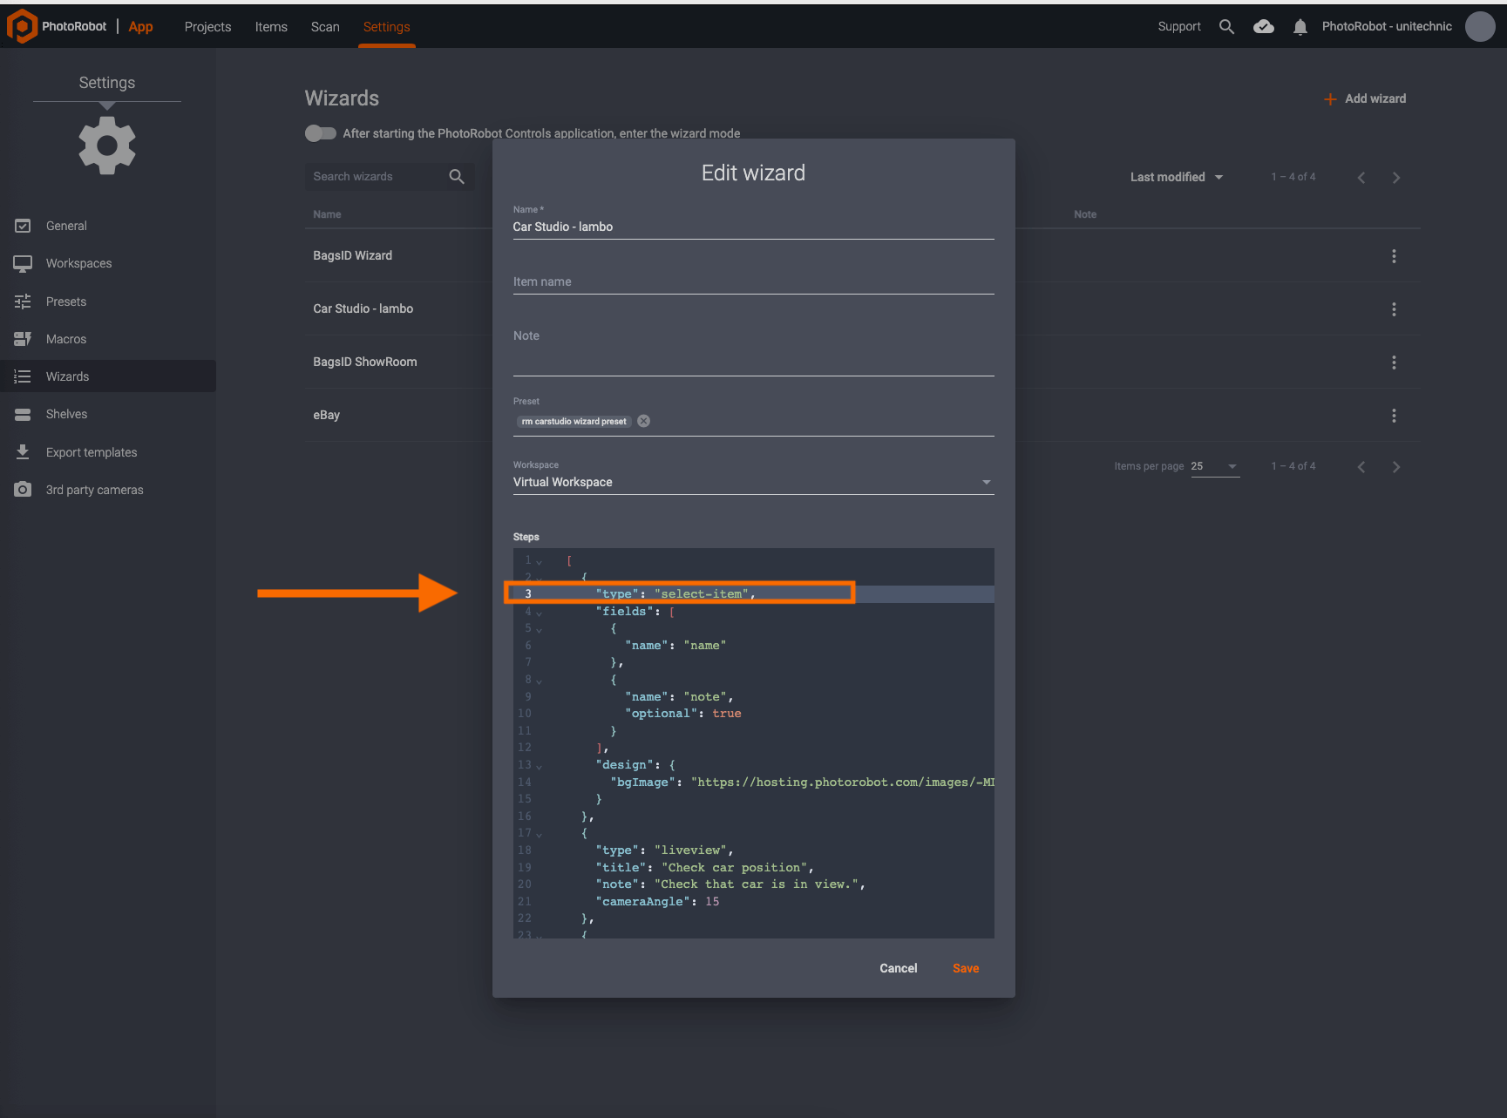Image resolution: width=1507 pixels, height=1118 pixels.
Task: Open the three-dot menu for eBay wizard
Action: point(1393,416)
